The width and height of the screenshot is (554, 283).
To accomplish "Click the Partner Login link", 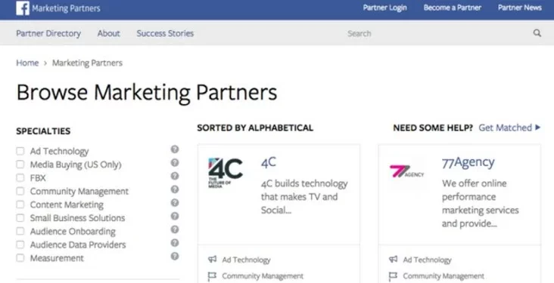I will (384, 8).
